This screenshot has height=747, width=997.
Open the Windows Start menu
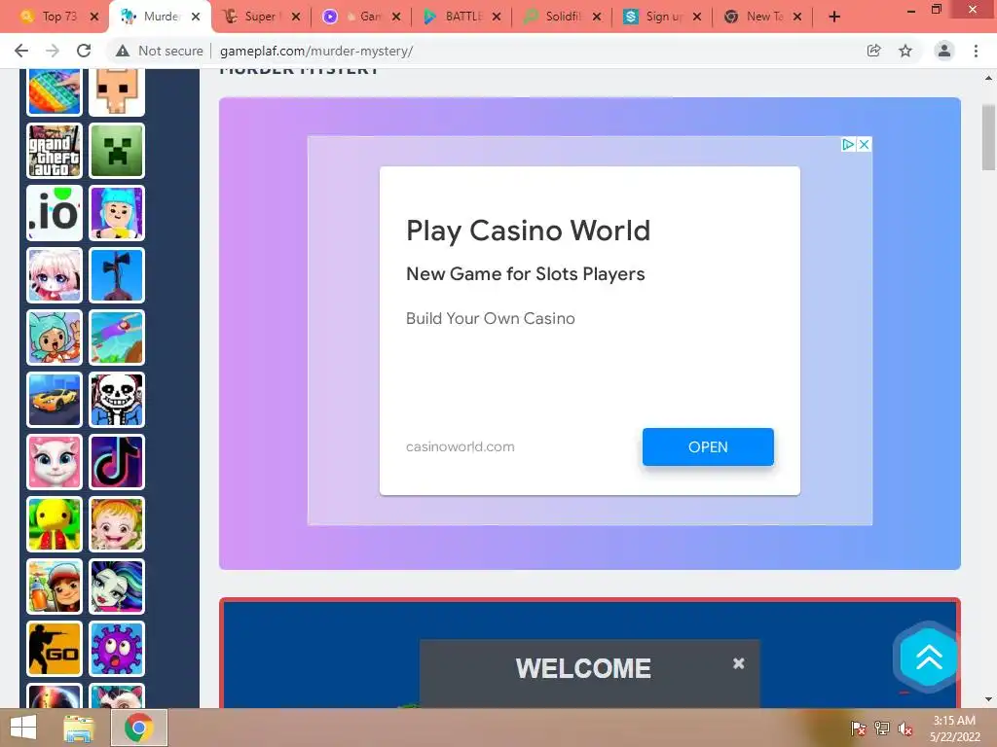click(x=23, y=728)
